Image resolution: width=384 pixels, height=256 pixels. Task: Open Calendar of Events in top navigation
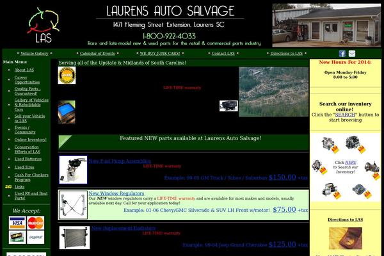pyautogui.click(x=97, y=53)
